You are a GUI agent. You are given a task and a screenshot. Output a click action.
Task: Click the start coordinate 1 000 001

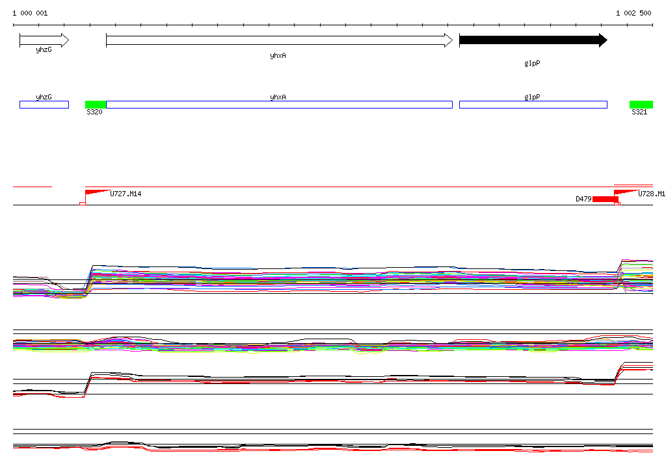point(30,13)
